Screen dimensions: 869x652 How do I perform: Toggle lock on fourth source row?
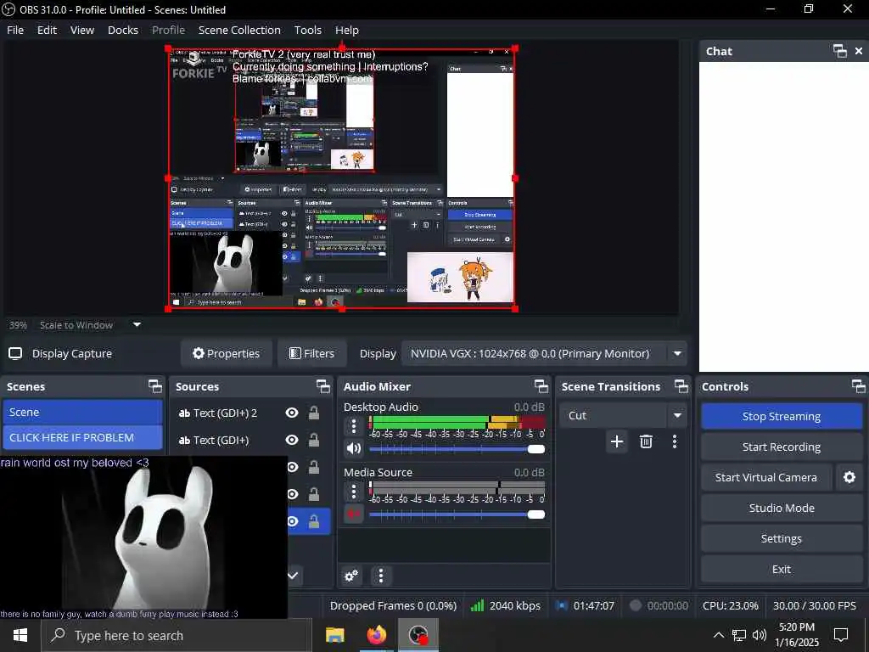point(314,494)
